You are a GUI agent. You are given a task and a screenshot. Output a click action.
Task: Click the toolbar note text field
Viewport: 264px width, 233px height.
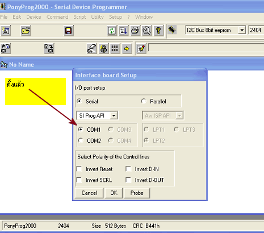click(x=206, y=48)
